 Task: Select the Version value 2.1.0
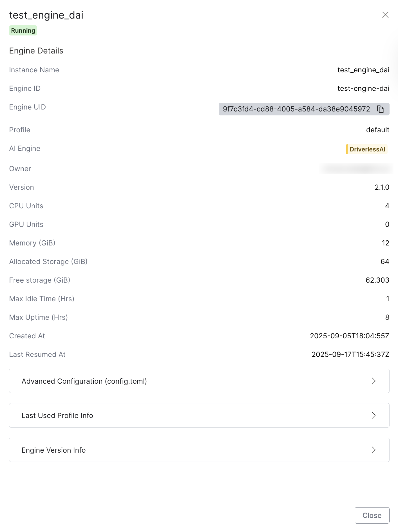pos(382,187)
